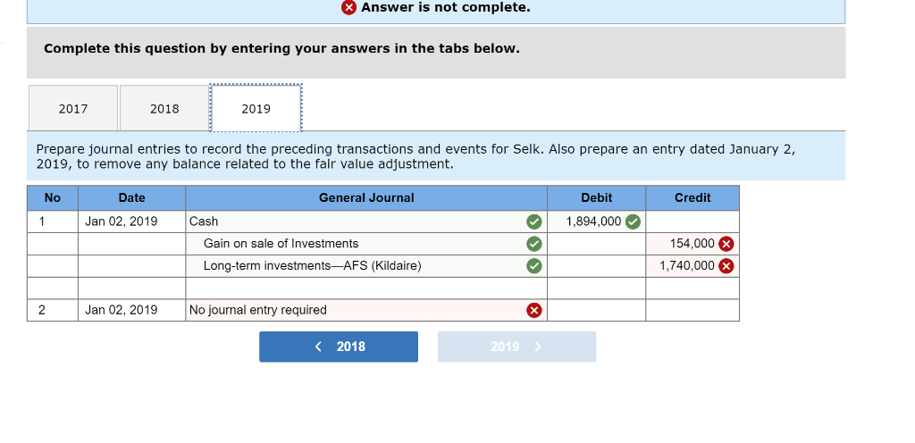Click the Jan 02, 2019 date of entry 2

point(132,310)
